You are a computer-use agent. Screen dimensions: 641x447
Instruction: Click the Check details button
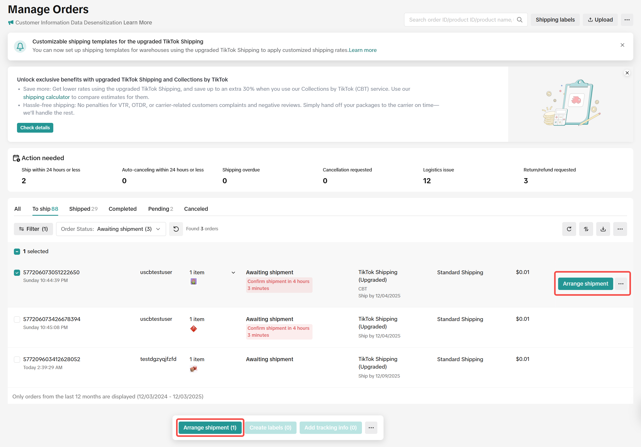[35, 128]
